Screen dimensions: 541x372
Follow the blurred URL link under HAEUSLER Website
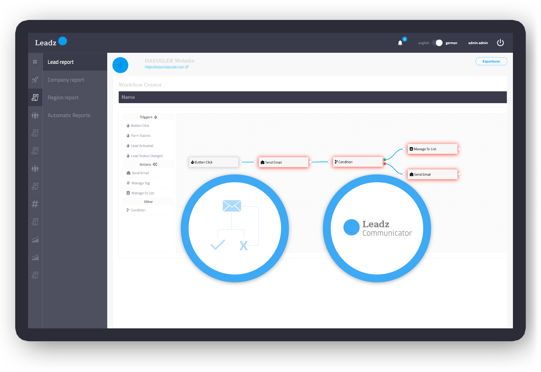coord(166,67)
